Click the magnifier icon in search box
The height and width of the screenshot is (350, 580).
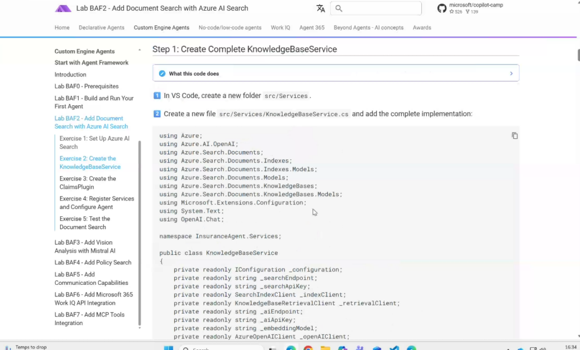point(339,8)
